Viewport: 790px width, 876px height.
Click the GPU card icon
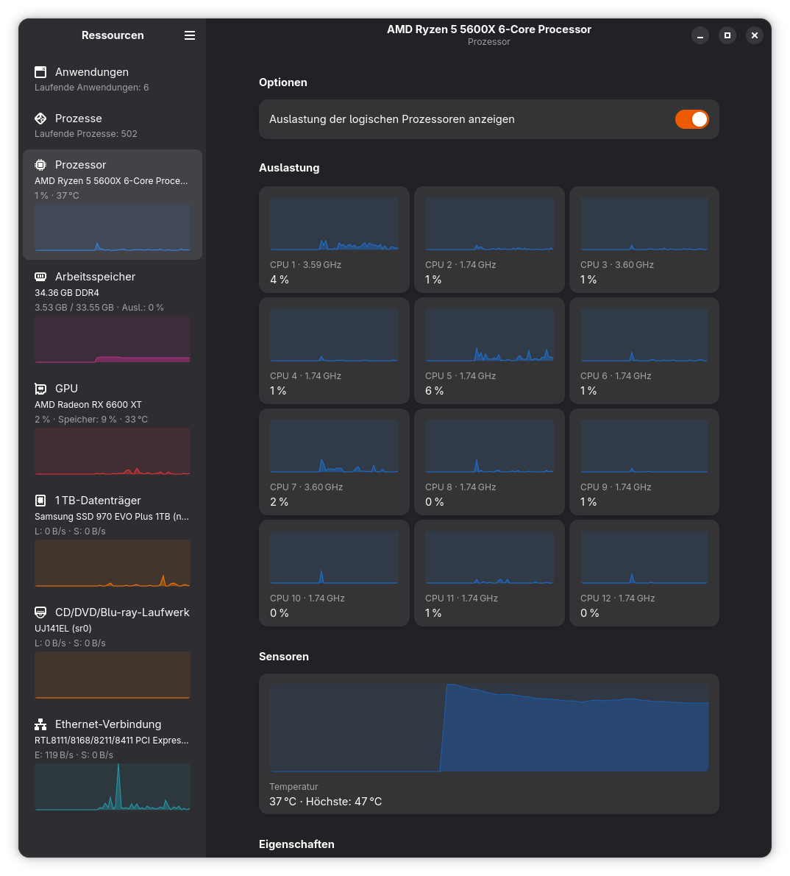[40, 388]
